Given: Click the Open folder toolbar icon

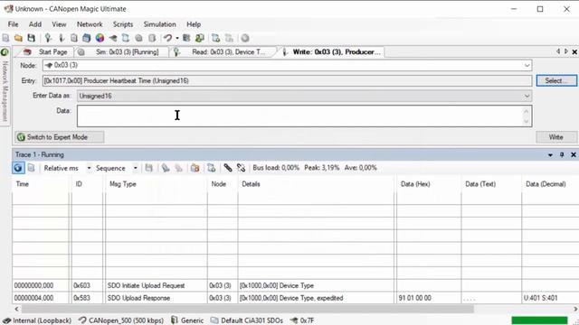Looking at the screenshot, I should click(x=18, y=38).
